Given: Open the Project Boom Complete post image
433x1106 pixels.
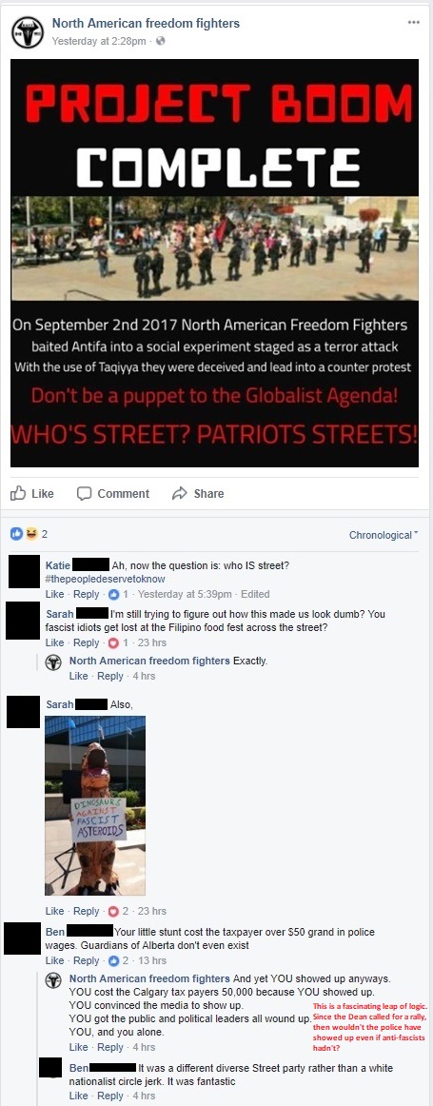Looking at the screenshot, I should coord(214,263).
